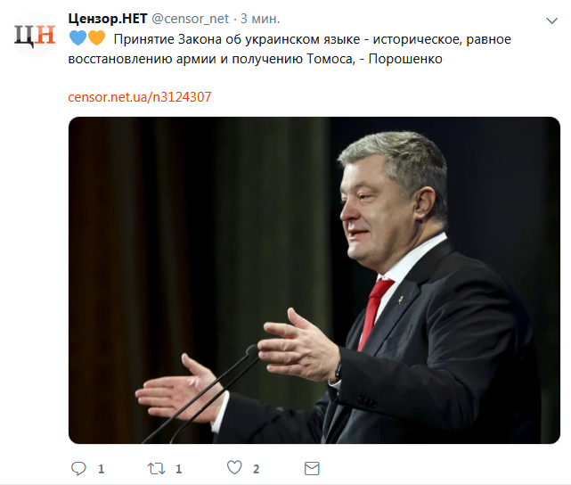This screenshot has height=485, width=571.
Task: Click the blue heart emoji in tweet
Action: click(x=77, y=38)
